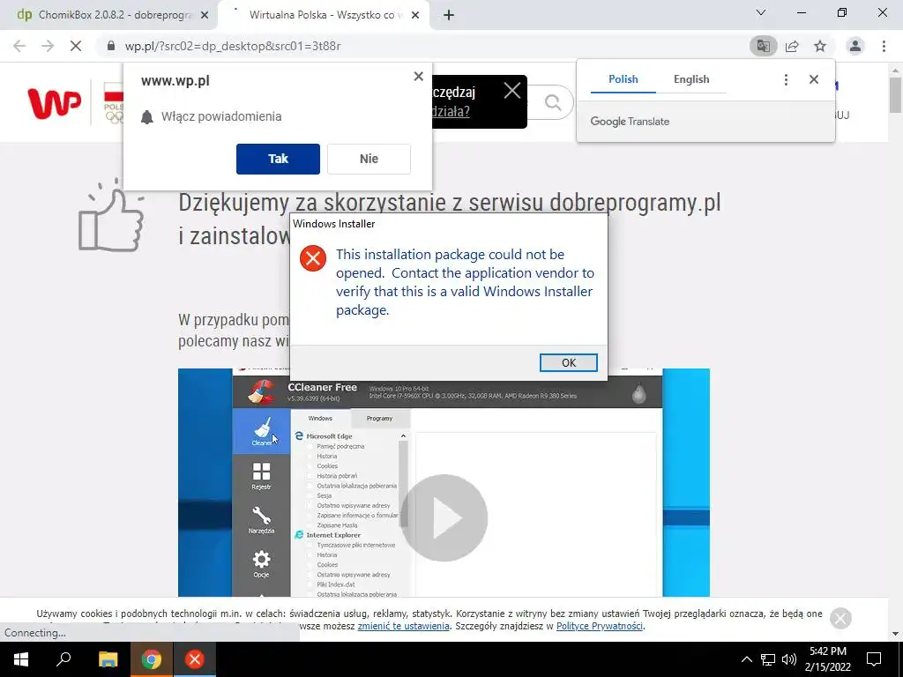
Task: Click the thumbs-up graphic
Action: pos(110,215)
